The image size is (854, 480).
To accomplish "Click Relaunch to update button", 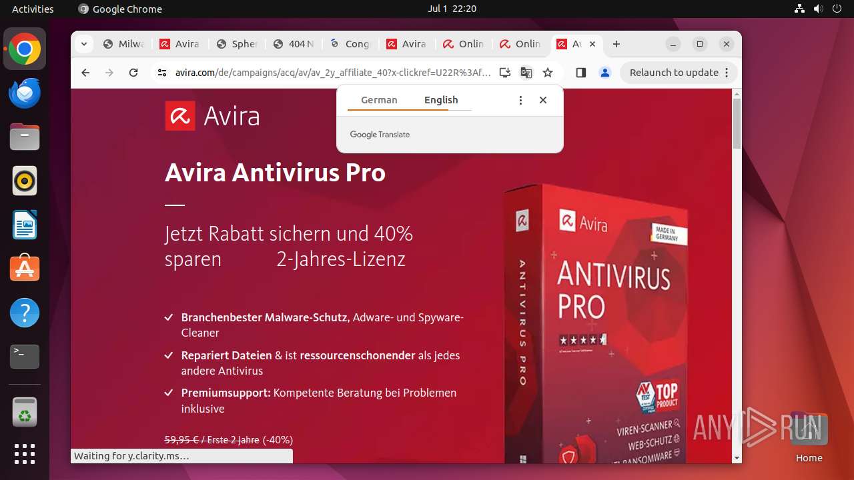I will 679,73.
